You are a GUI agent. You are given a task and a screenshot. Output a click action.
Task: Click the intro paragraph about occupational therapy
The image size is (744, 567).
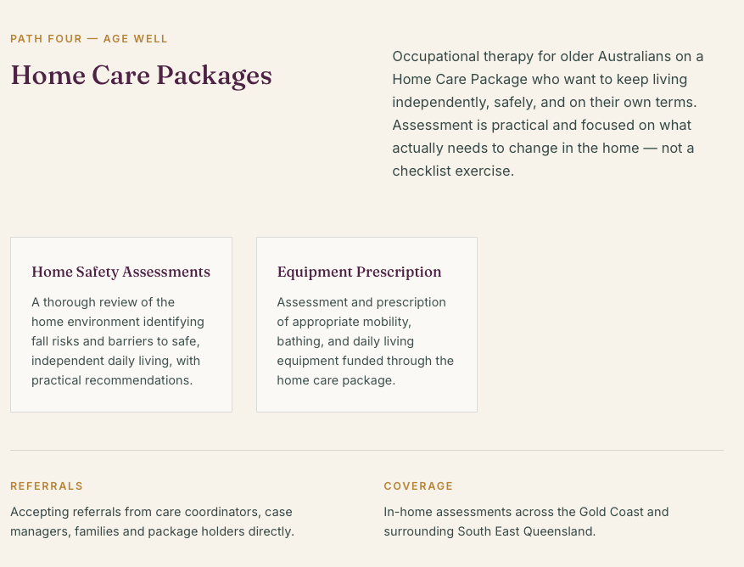548,114
